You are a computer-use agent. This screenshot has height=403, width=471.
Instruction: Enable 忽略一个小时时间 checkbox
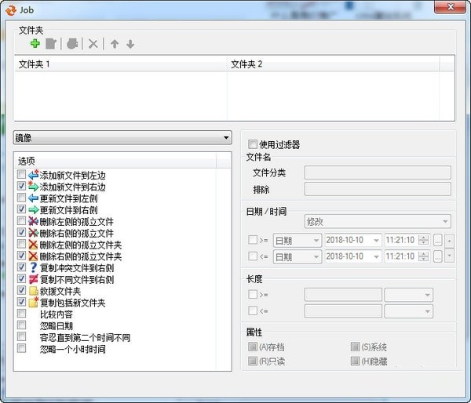pos(21,348)
